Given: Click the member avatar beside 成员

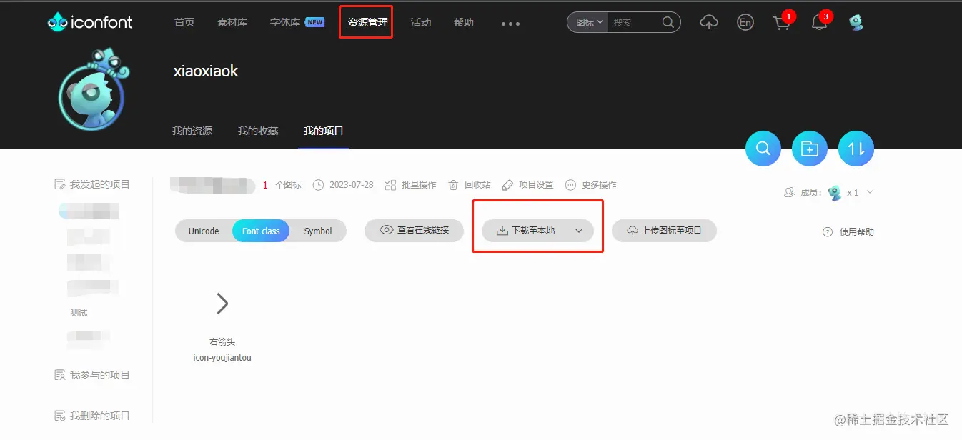Looking at the screenshot, I should click(834, 193).
